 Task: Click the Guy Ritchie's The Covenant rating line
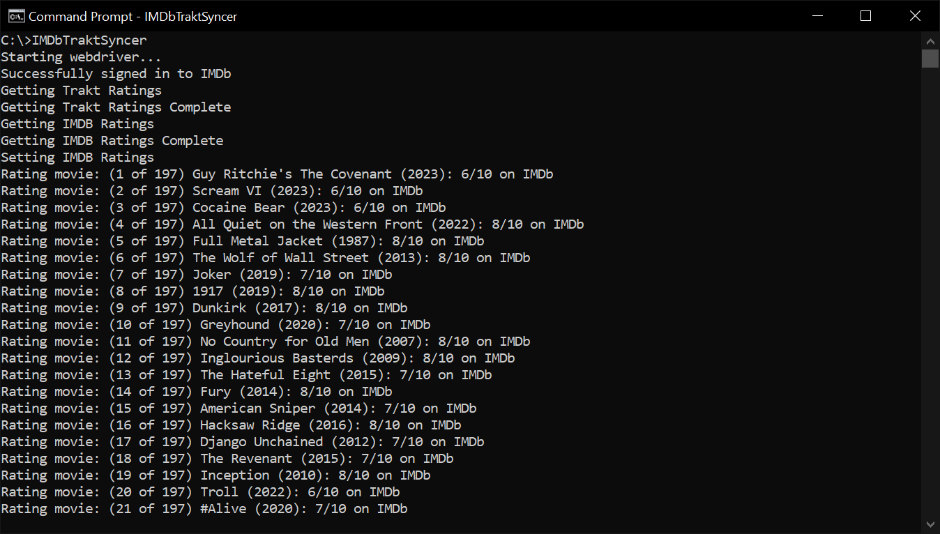click(277, 174)
